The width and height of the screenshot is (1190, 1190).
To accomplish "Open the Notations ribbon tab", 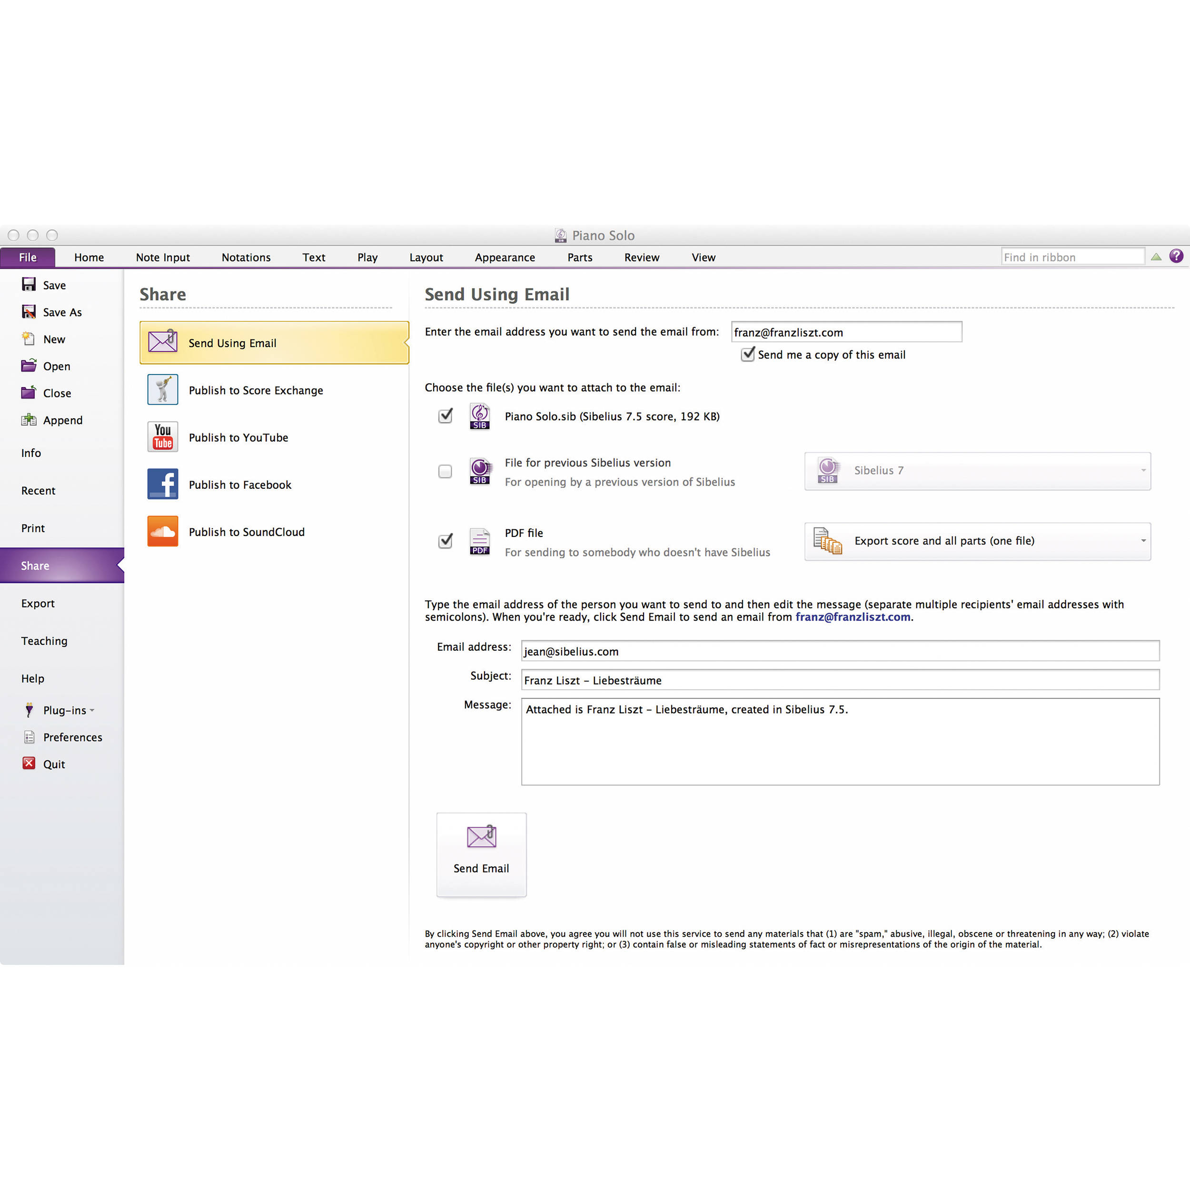I will 246,258.
